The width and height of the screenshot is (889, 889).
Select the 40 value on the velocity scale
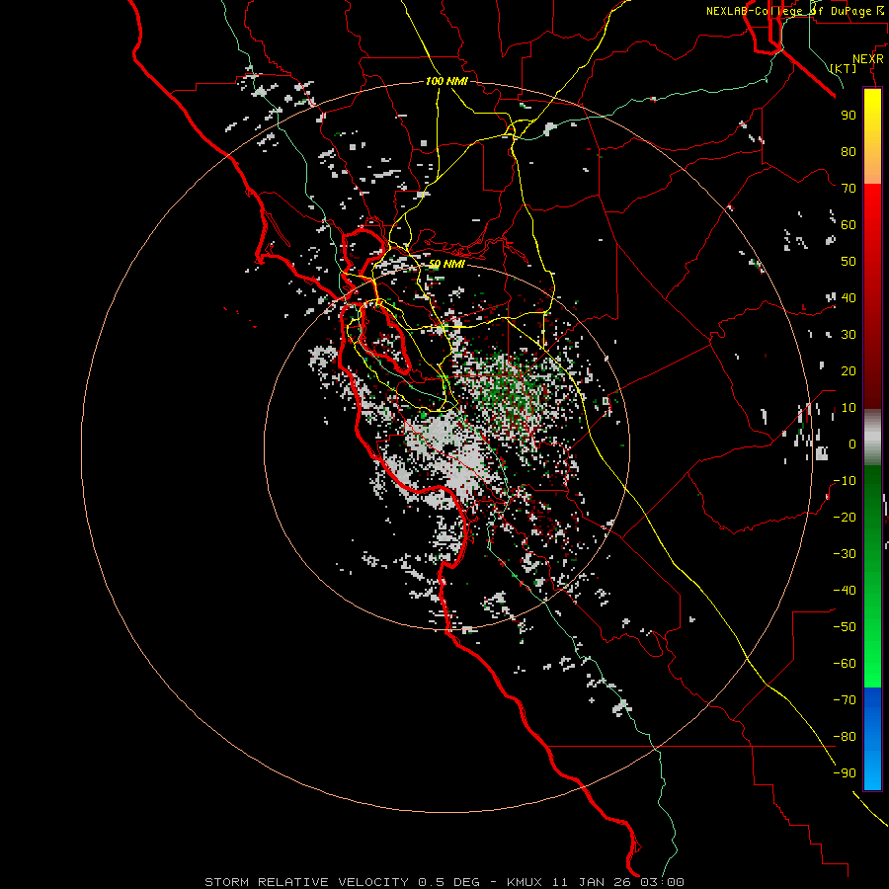[849, 297]
